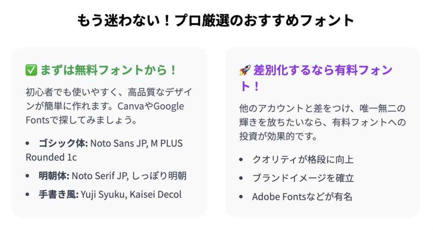Click the Kaisei Decol font name
433x230 pixels.
point(156,194)
